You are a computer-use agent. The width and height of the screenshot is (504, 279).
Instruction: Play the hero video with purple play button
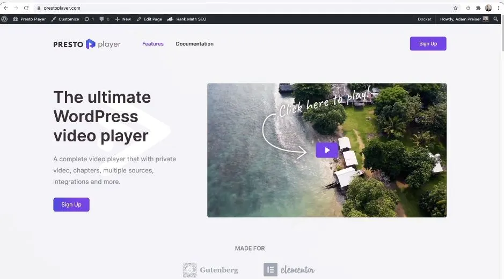pos(327,150)
